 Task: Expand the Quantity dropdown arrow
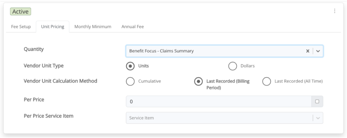(318, 51)
